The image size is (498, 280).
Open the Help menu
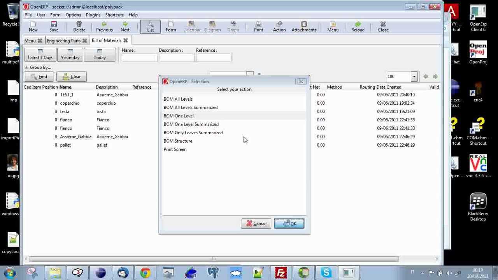click(133, 15)
